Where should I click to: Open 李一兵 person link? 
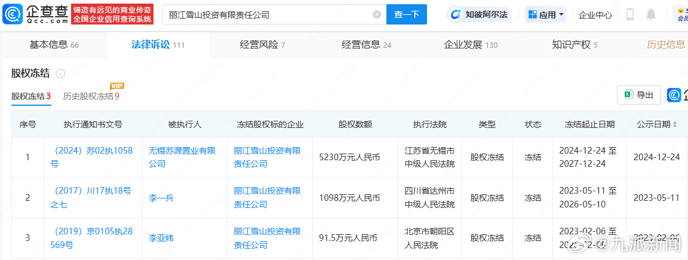point(161,198)
